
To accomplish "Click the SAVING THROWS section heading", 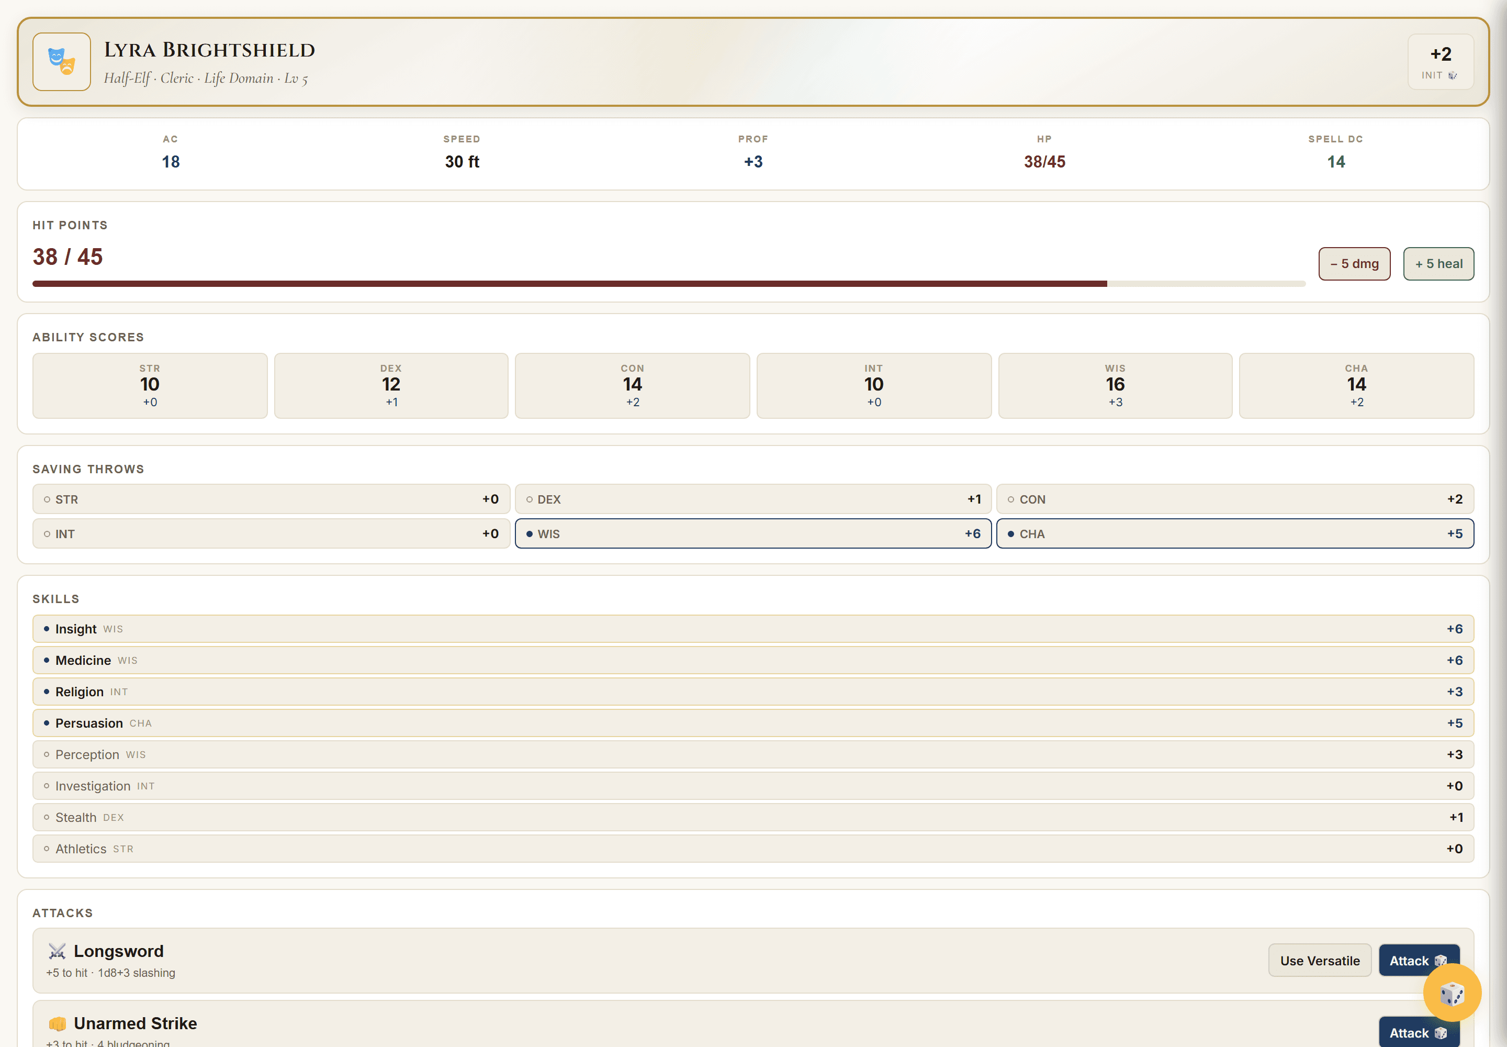I will tap(88, 469).
